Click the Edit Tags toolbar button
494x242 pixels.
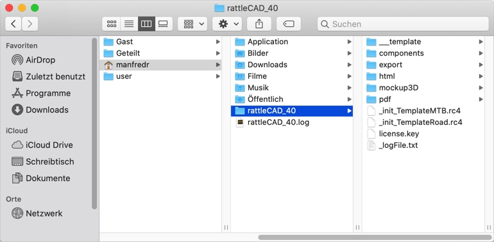click(x=289, y=24)
